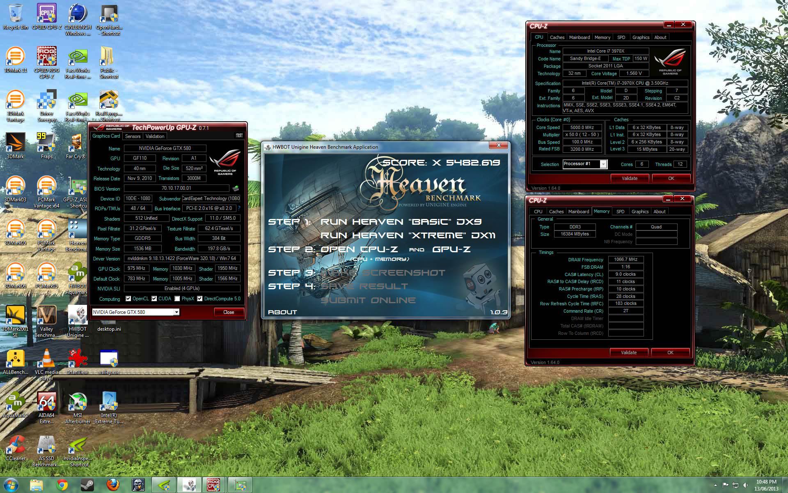Toggle the OpenCL checkbox in GPU-Z
788x493 pixels.
(128, 299)
